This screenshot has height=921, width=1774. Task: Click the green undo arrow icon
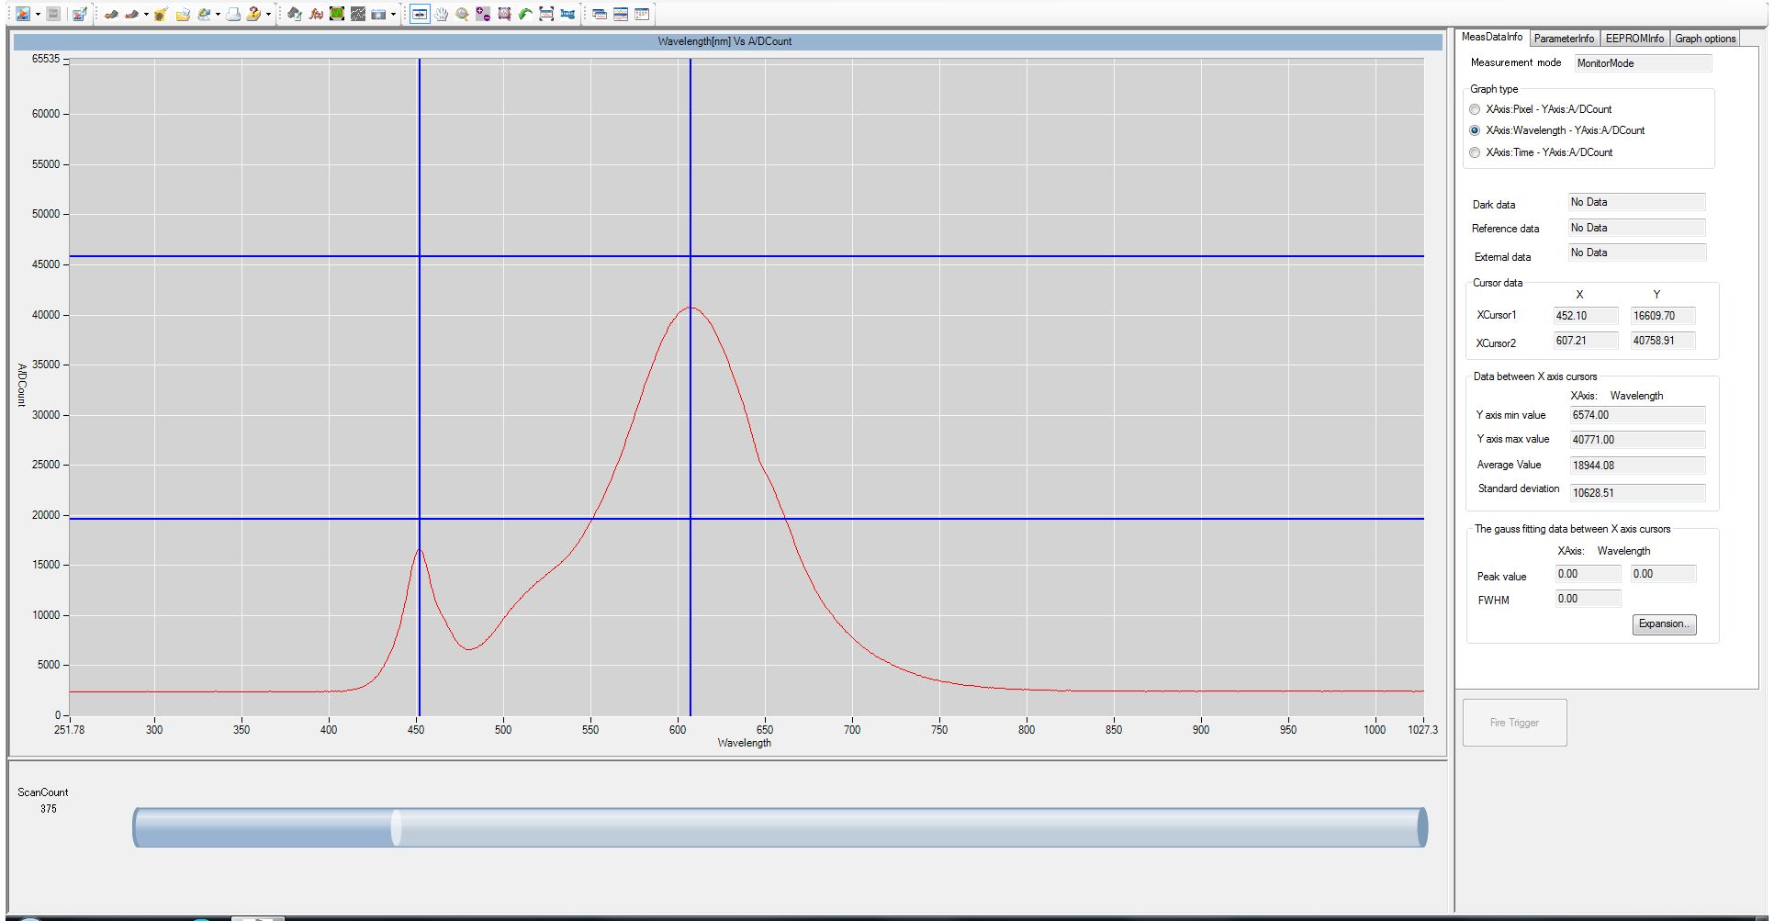525,14
